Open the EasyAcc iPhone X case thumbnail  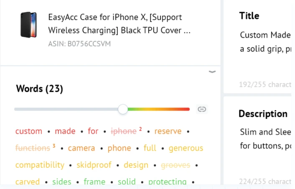[28, 25]
